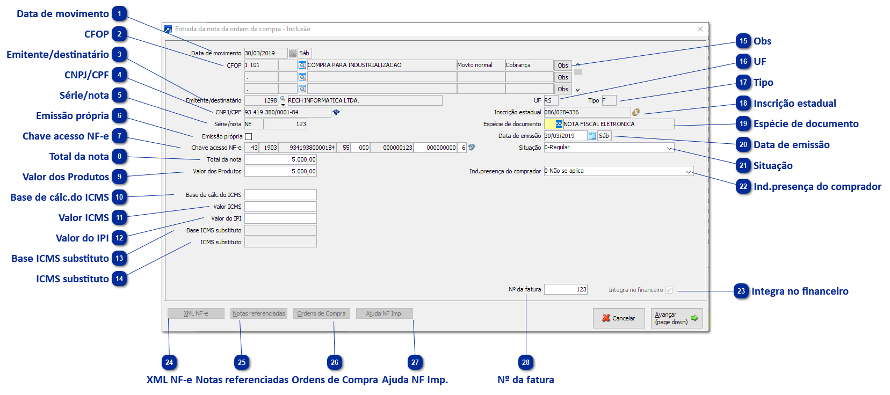Screen dimensions: 890x395
Task: Toggle the Emissão própria checkbox
Action: click(x=248, y=136)
